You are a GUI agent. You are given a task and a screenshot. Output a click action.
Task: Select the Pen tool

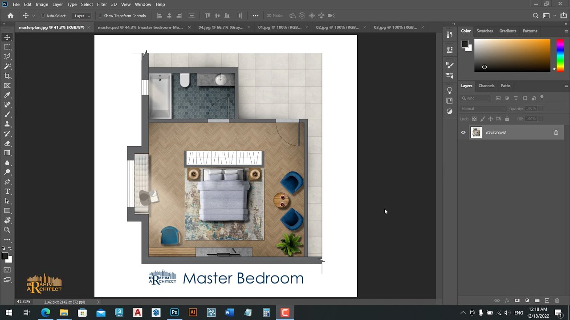[7, 182]
